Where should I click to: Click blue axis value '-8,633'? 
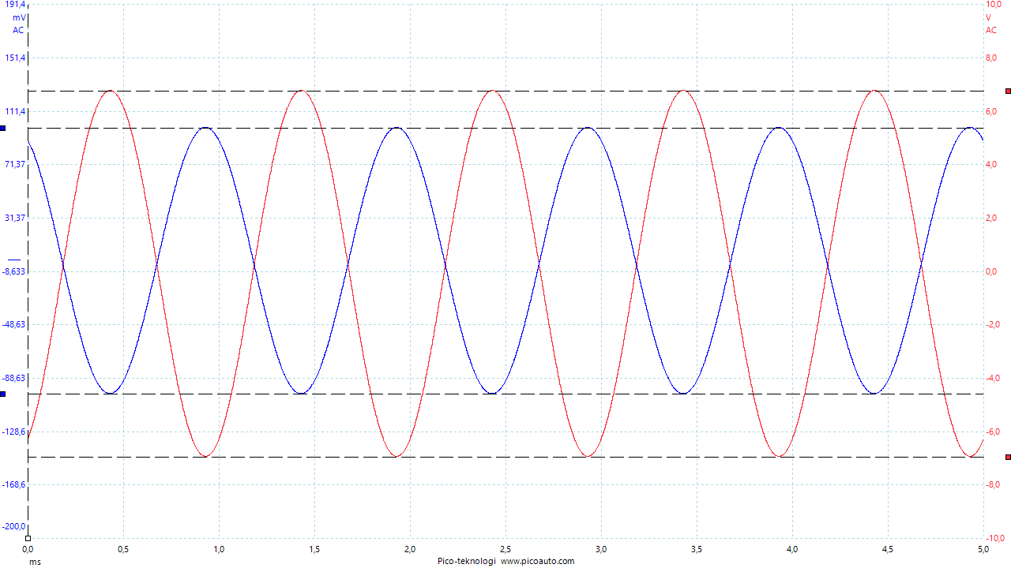(x=14, y=271)
